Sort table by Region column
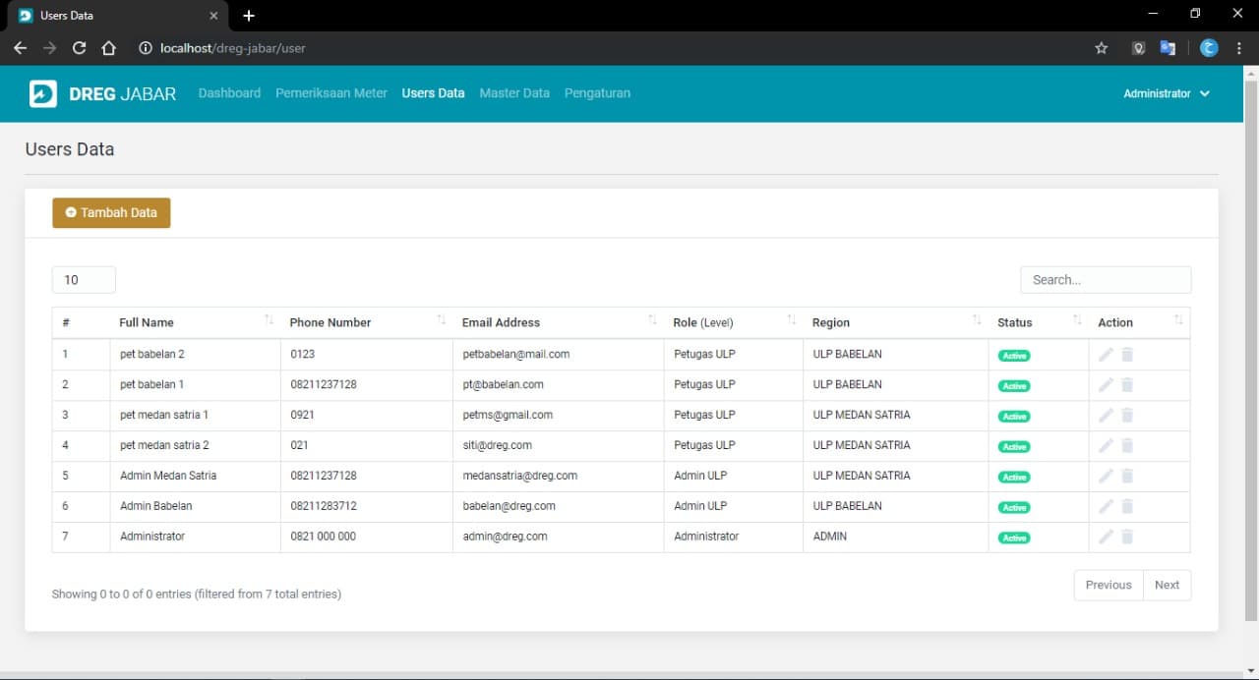 [x=895, y=322]
